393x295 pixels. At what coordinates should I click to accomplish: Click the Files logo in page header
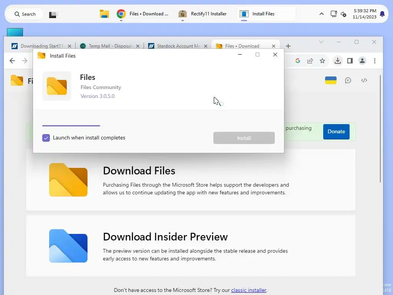pos(17,81)
